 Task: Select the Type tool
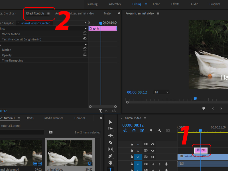pos(111,169)
